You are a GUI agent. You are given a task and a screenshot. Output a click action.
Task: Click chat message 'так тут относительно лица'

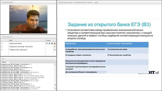34,76
